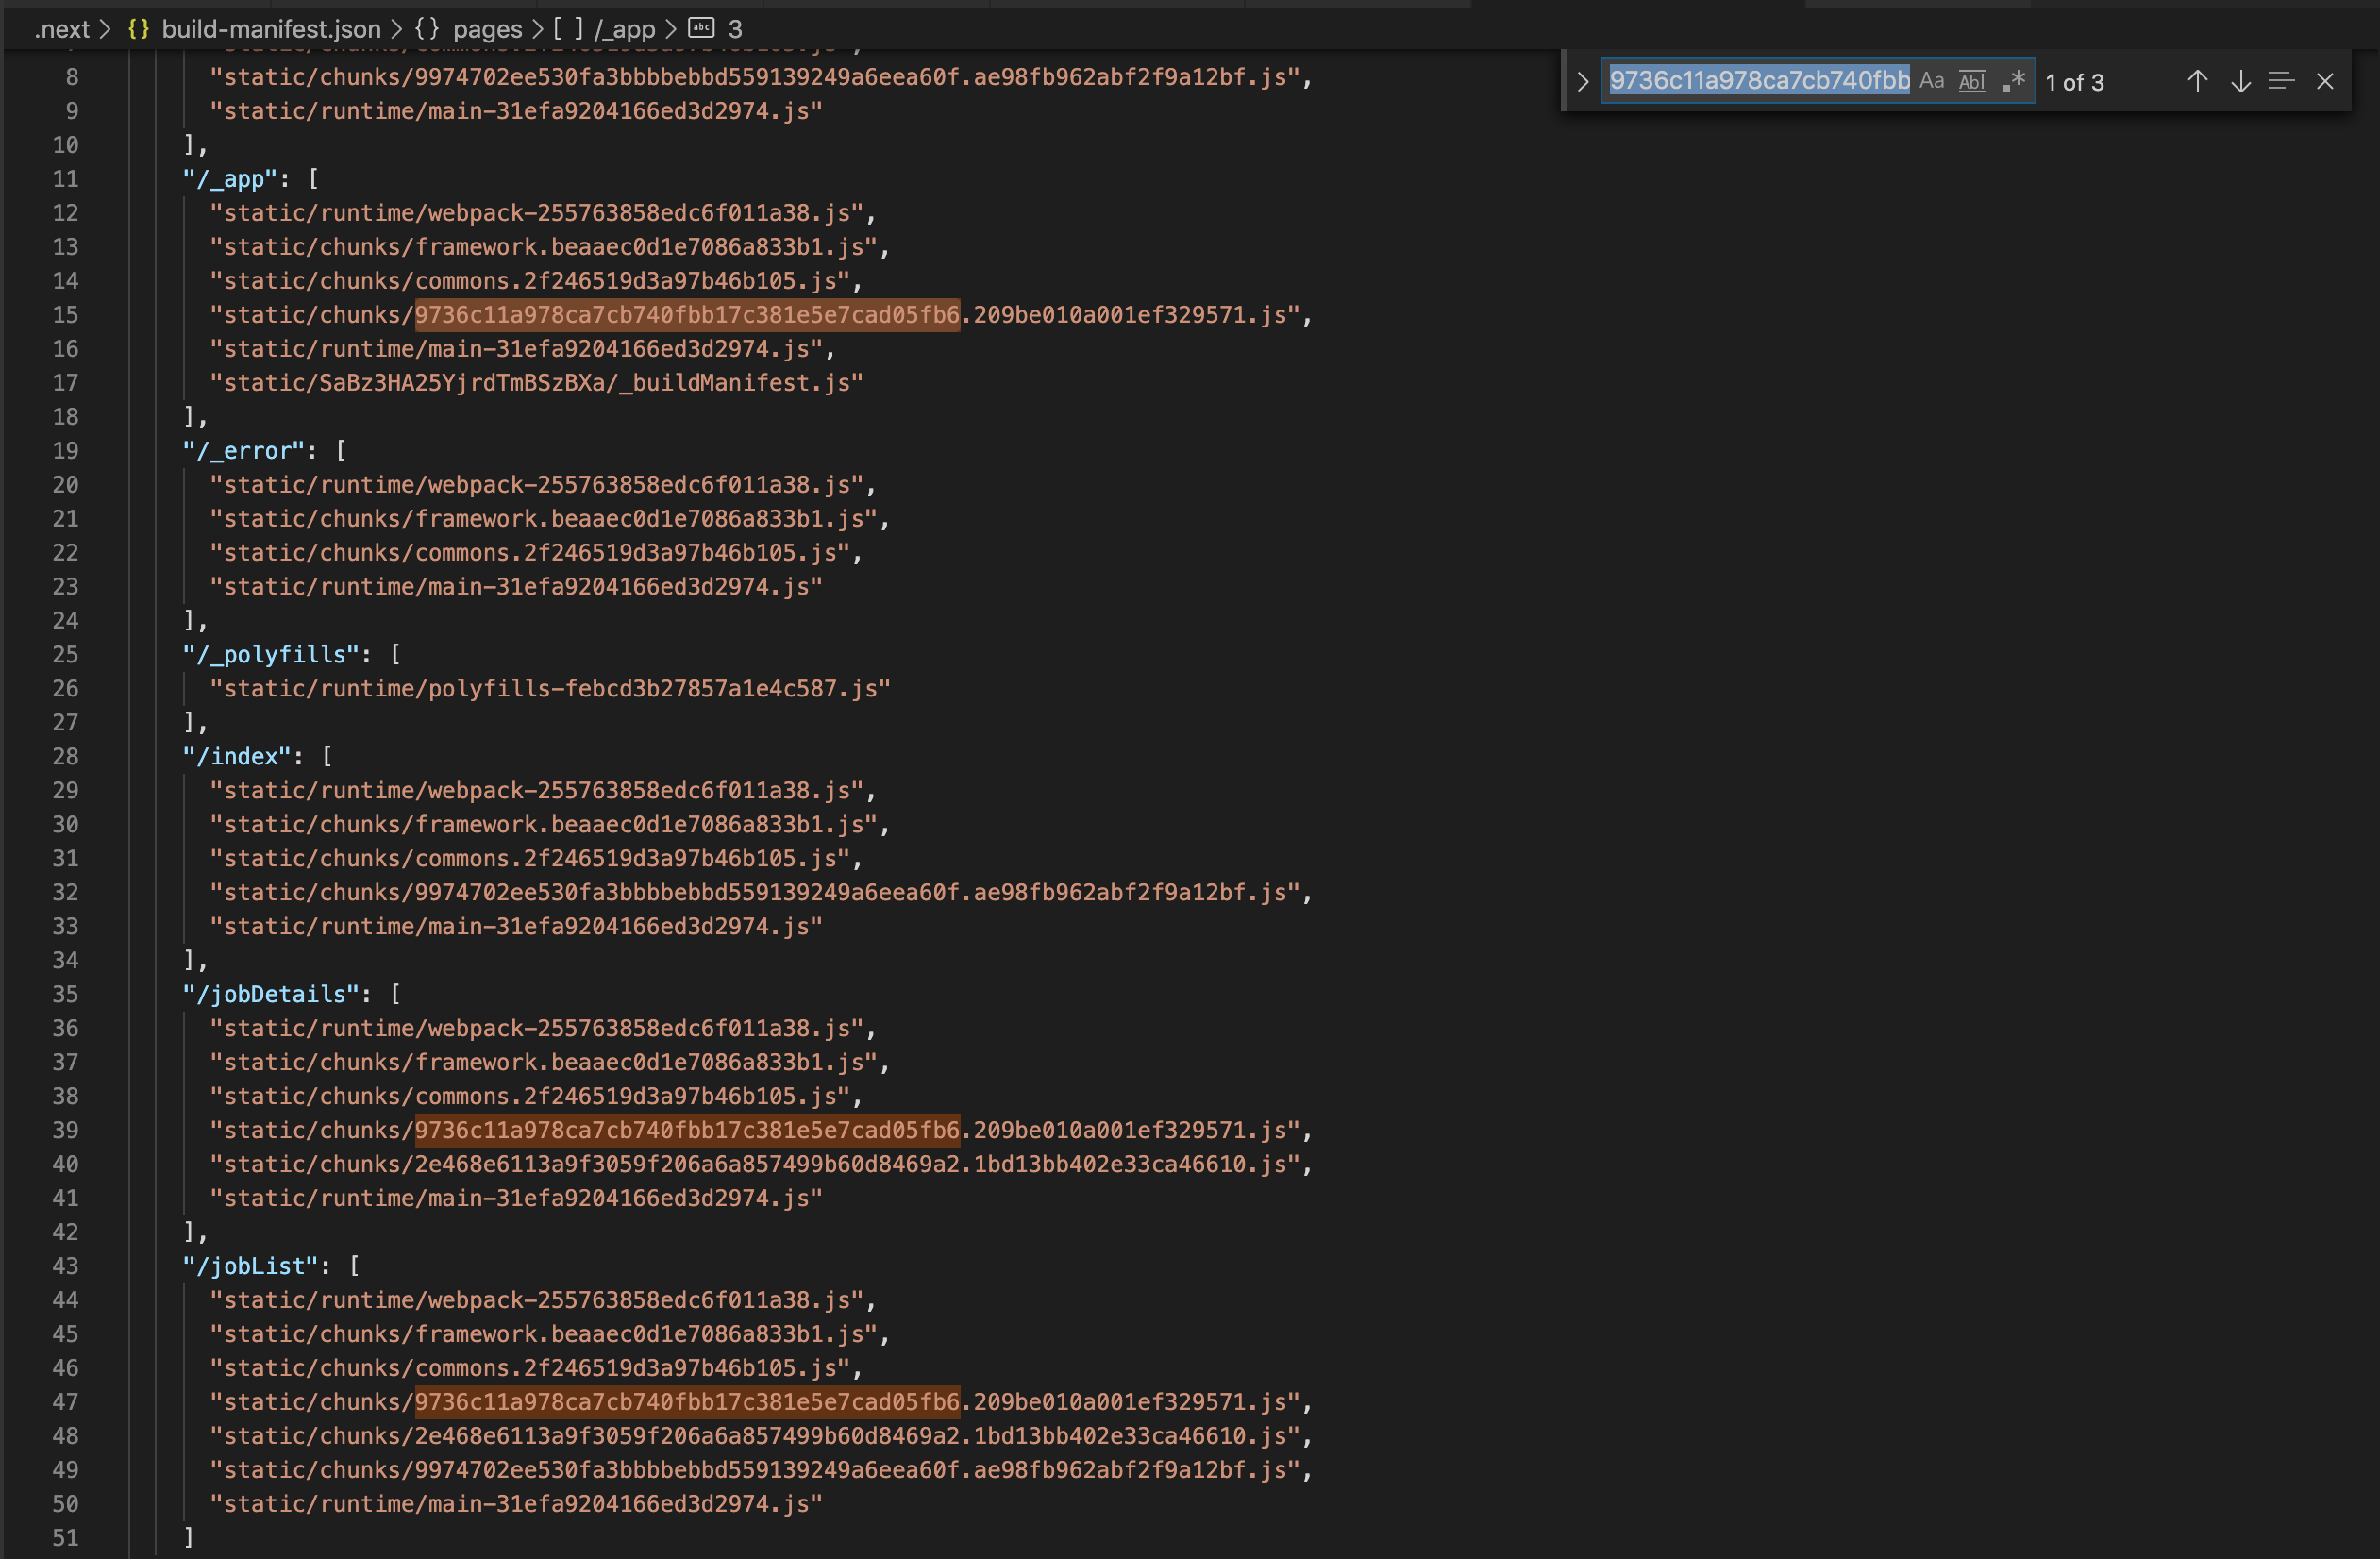Expand the replace field chevron
The height and width of the screenshot is (1559, 2380).
click(x=1582, y=81)
